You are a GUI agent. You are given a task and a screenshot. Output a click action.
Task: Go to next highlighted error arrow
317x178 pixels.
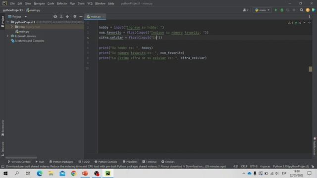(x=310, y=23)
